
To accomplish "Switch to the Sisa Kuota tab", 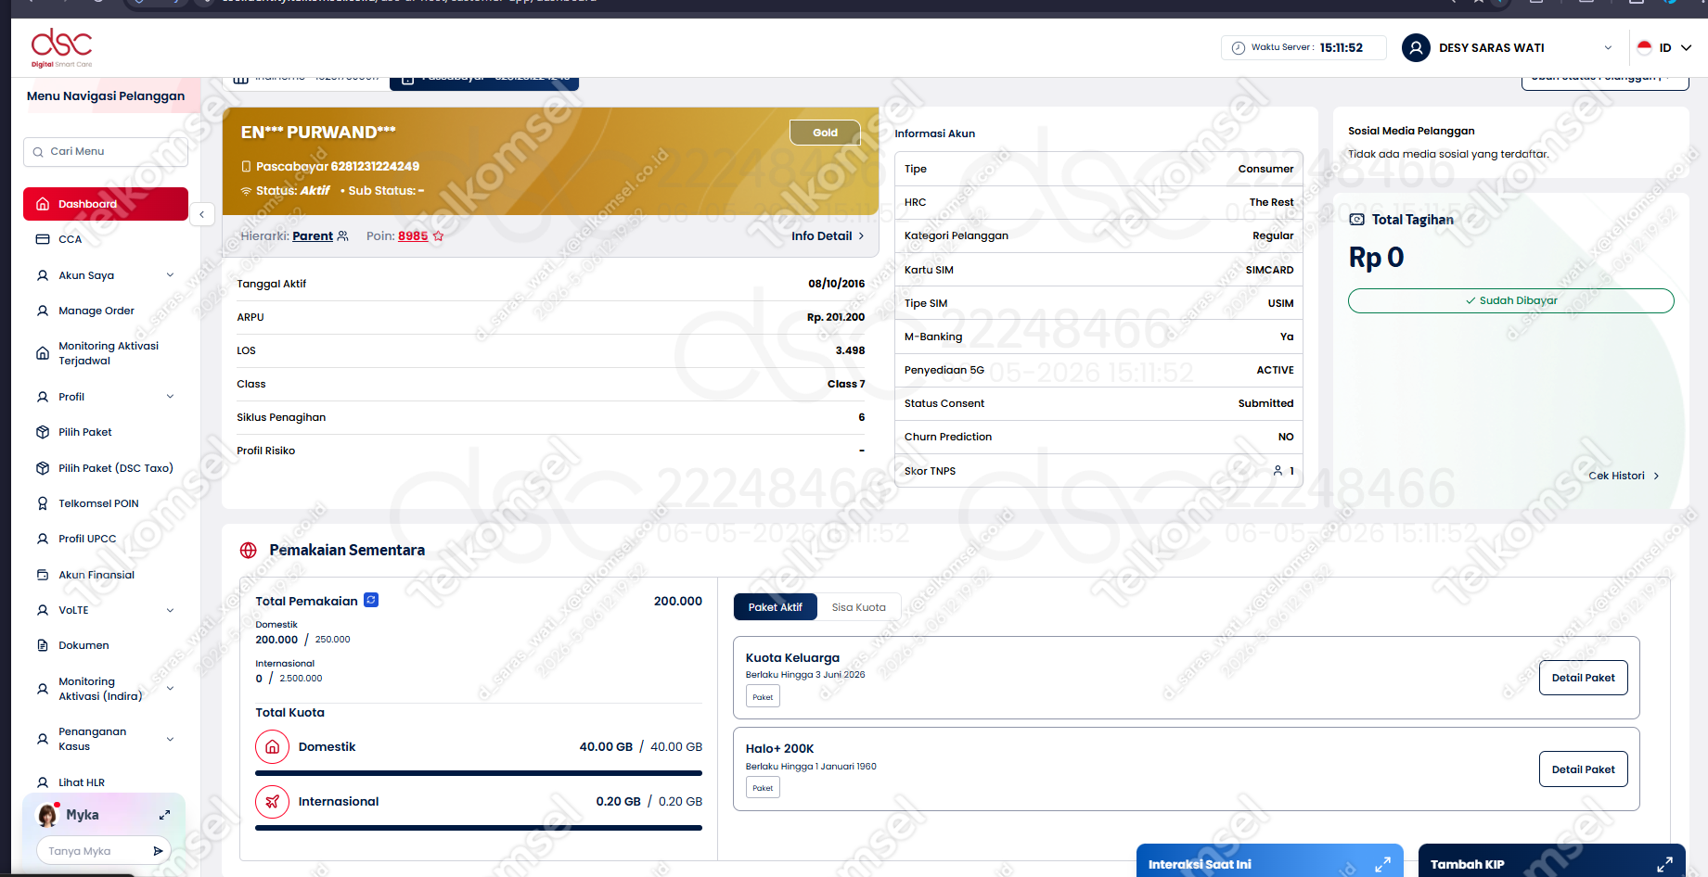I will [859, 607].
